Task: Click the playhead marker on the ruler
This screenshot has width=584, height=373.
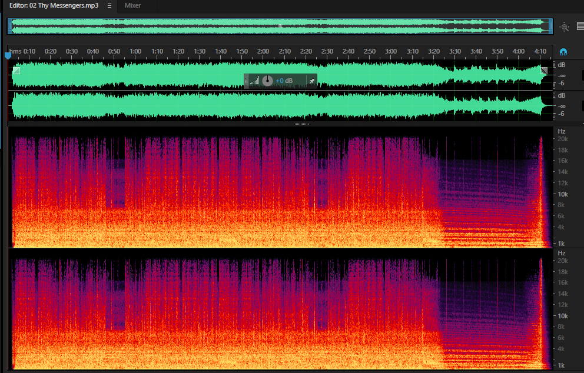Action: tap(8, 55)
